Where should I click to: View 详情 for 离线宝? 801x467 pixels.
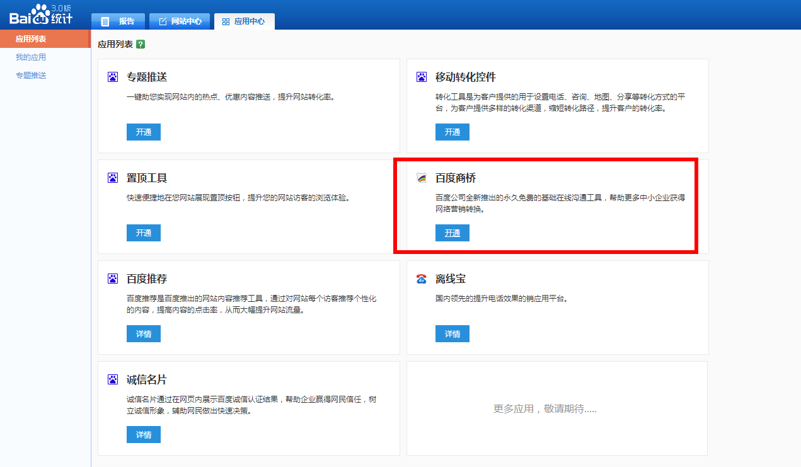(x=452, y=333)
